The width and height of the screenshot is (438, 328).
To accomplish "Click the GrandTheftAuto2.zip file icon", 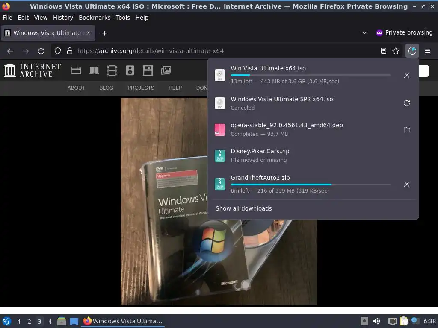I will (220, 184).
